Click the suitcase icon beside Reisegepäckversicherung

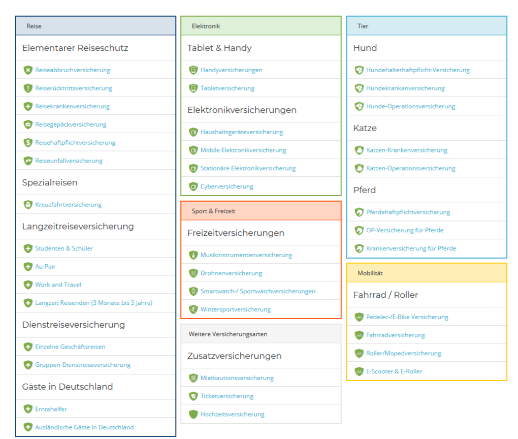tap(28, 124)
